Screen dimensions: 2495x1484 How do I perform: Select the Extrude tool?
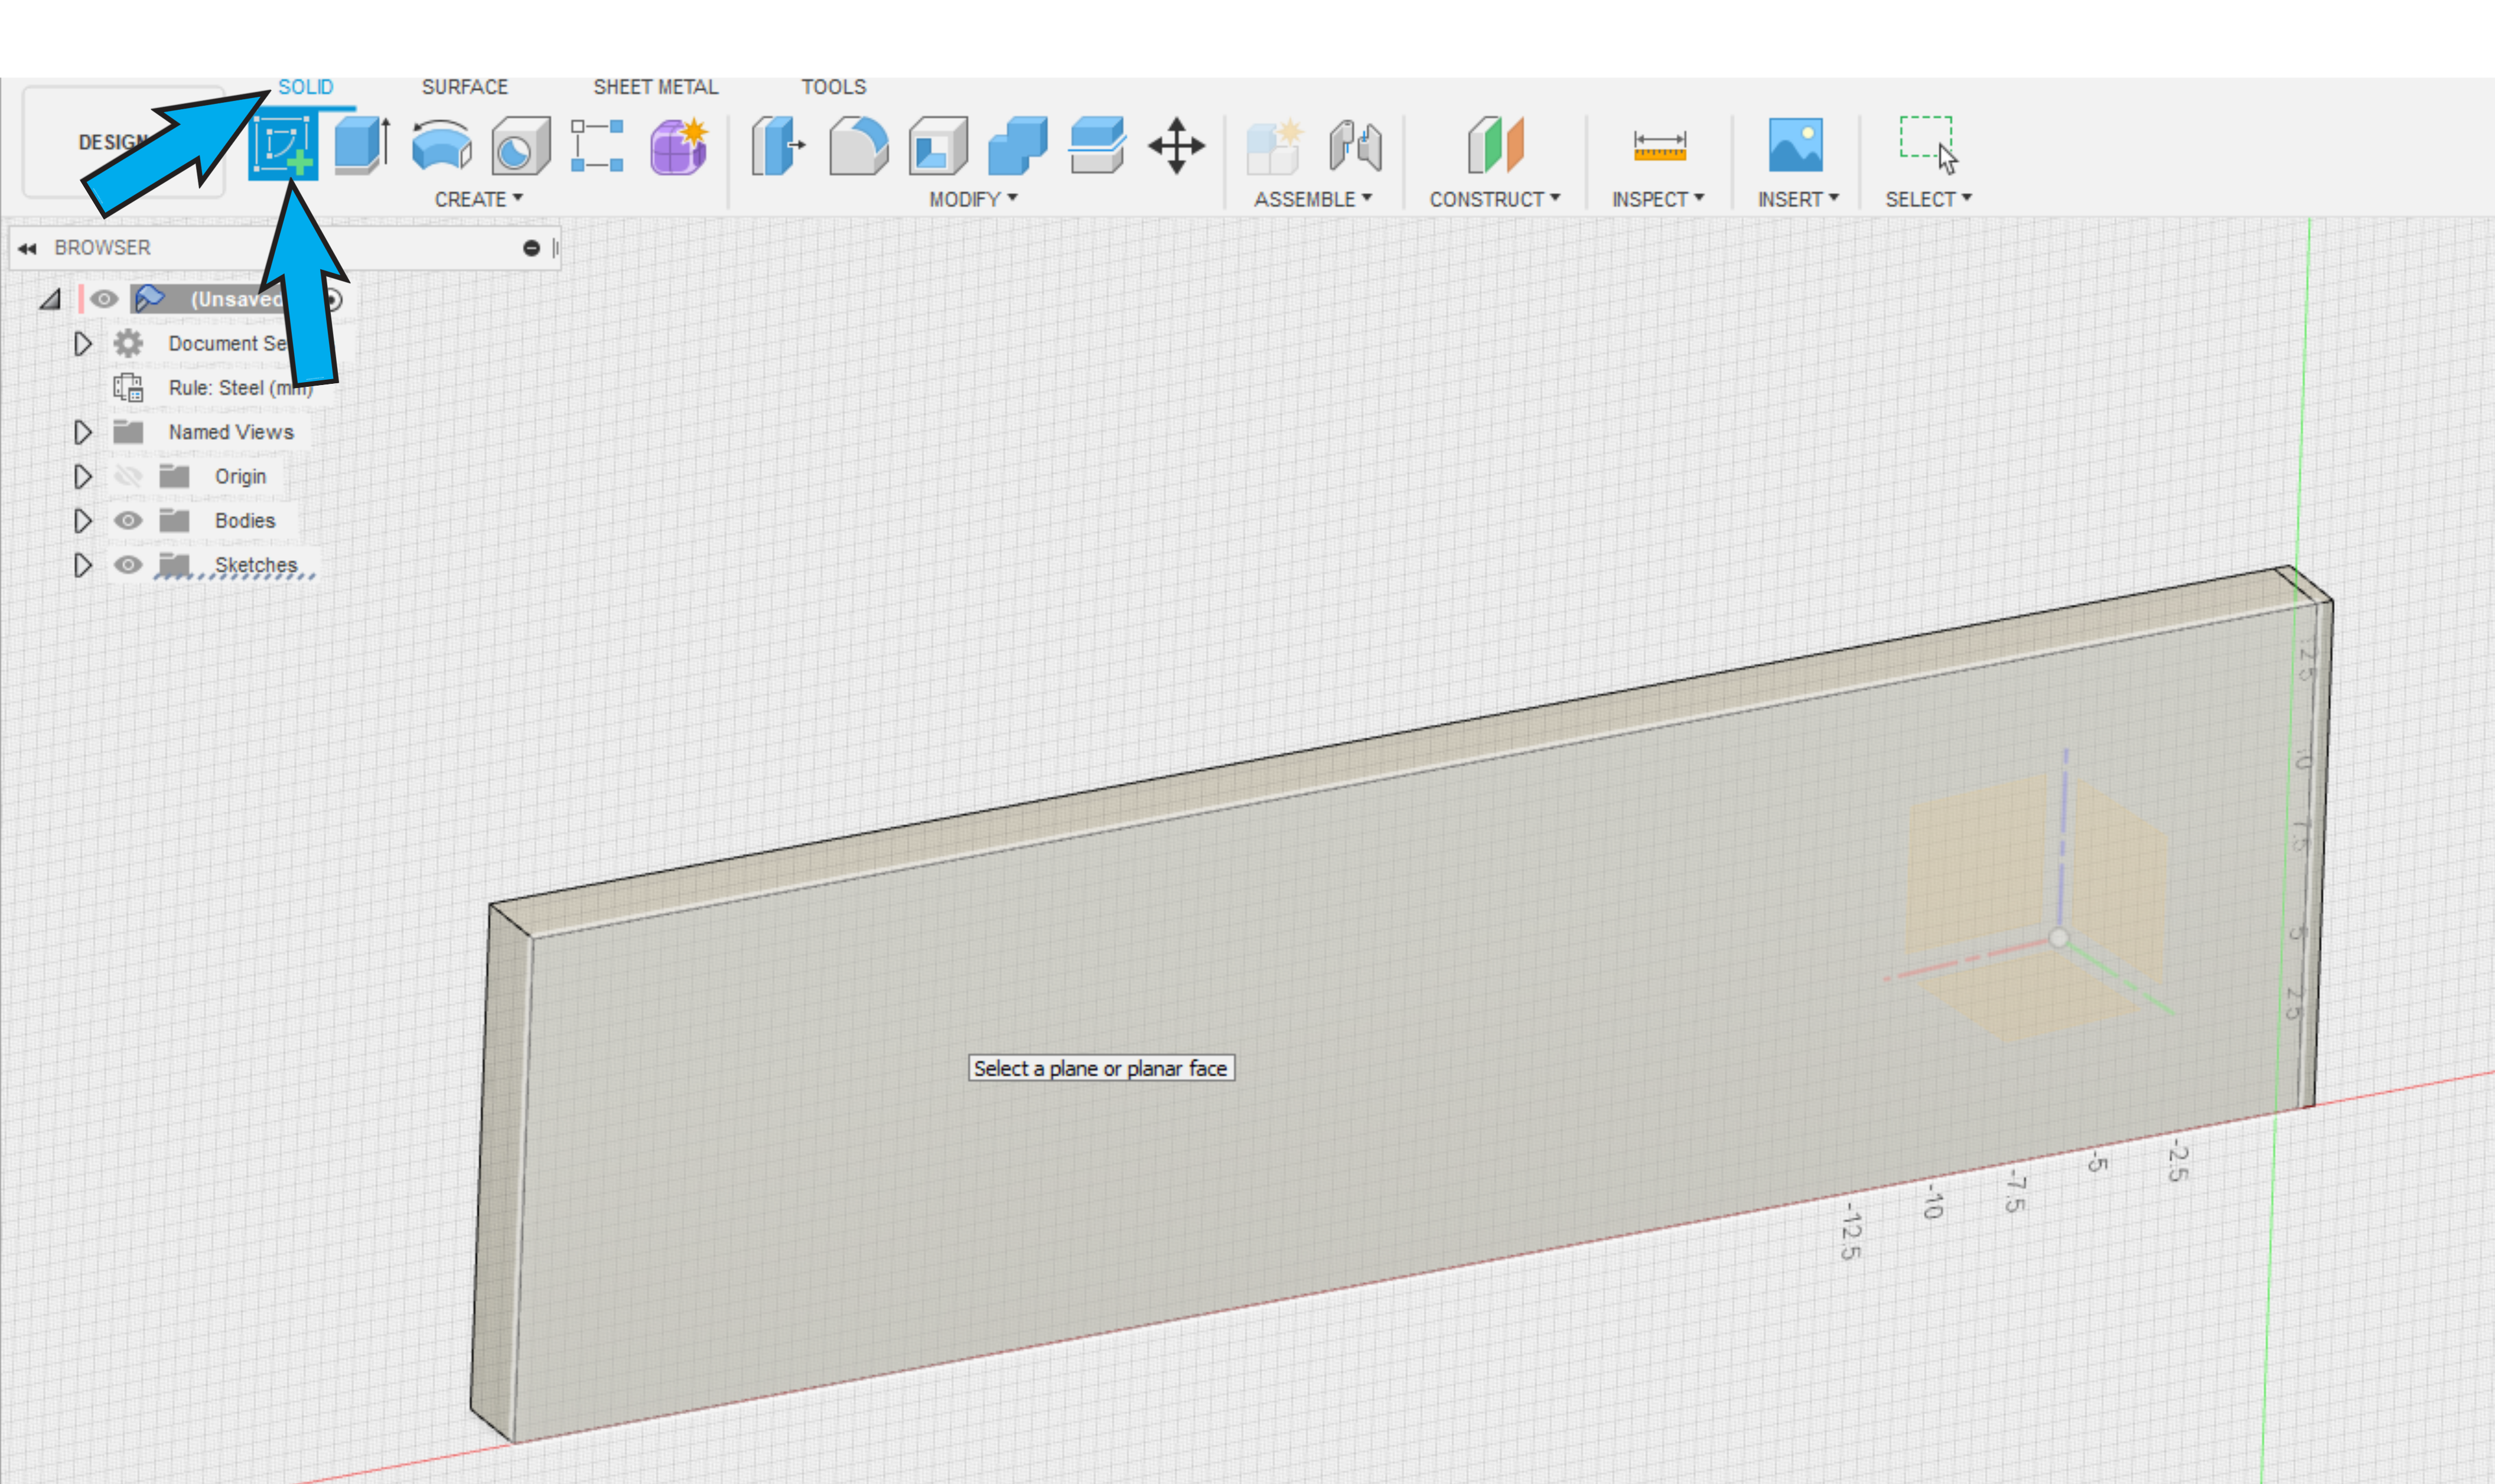pyautogui.click(x=361, y=146)
